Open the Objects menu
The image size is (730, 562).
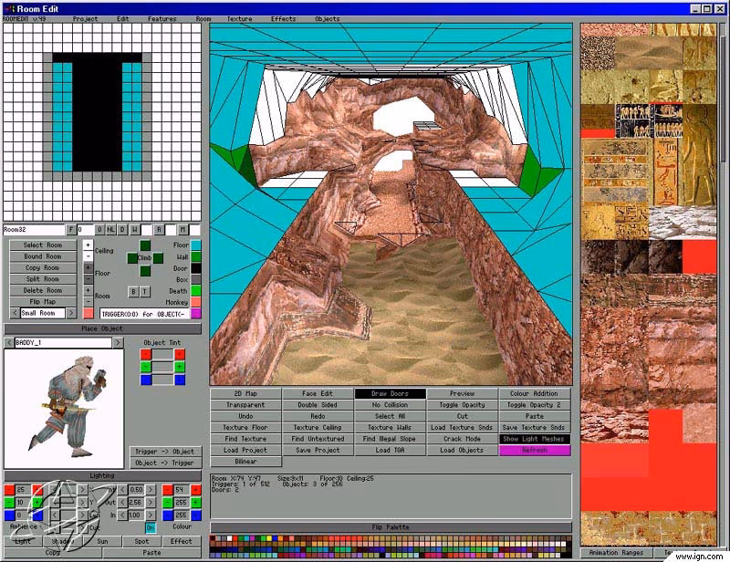328,19
